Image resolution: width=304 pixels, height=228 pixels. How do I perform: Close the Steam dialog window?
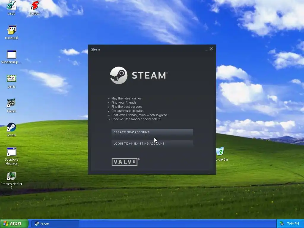pos(211,49)
